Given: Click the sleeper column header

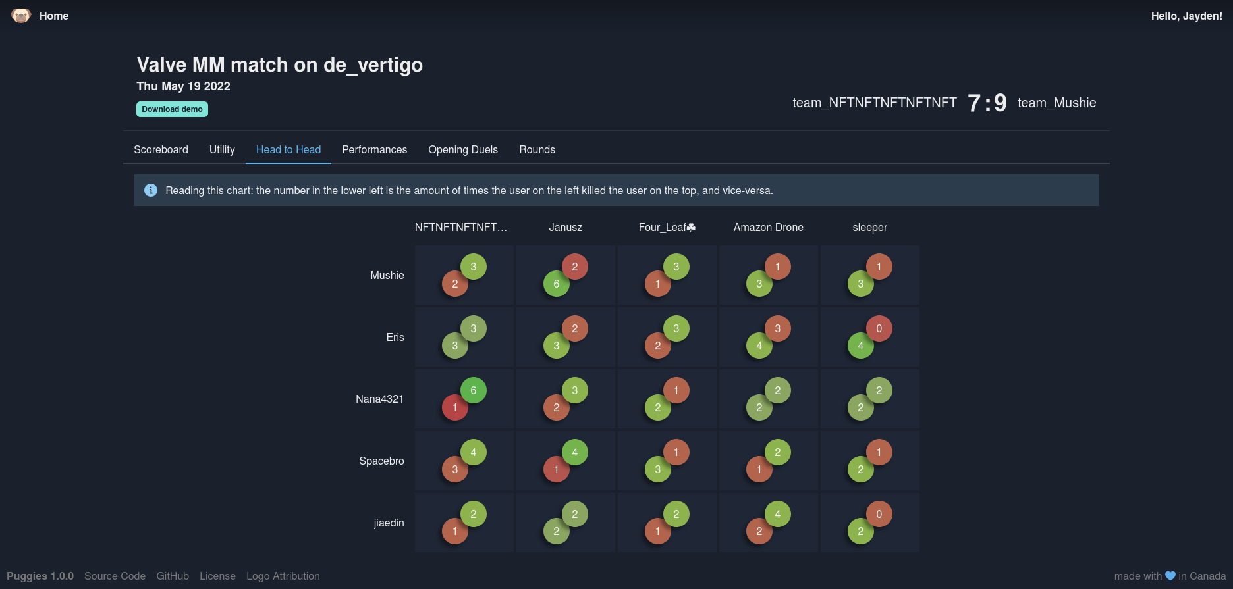Looking at the screenshot, I should (x=869, y=227).
